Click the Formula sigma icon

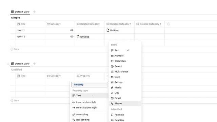112,115
